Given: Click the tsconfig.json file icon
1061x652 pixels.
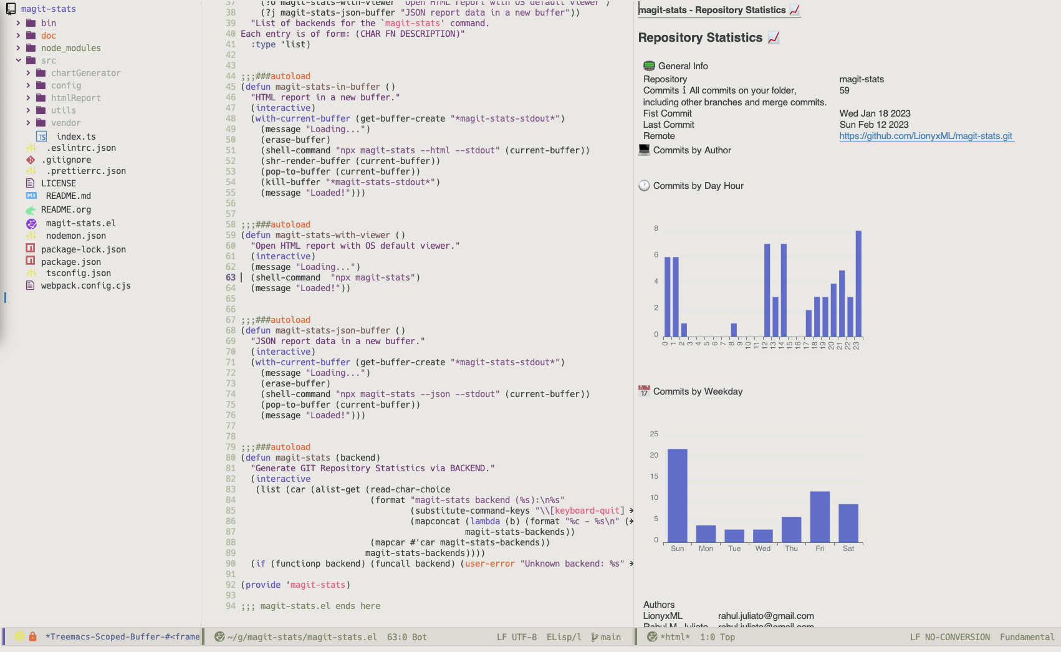Looking at the screenshot, I should click(x=31, y=273).
